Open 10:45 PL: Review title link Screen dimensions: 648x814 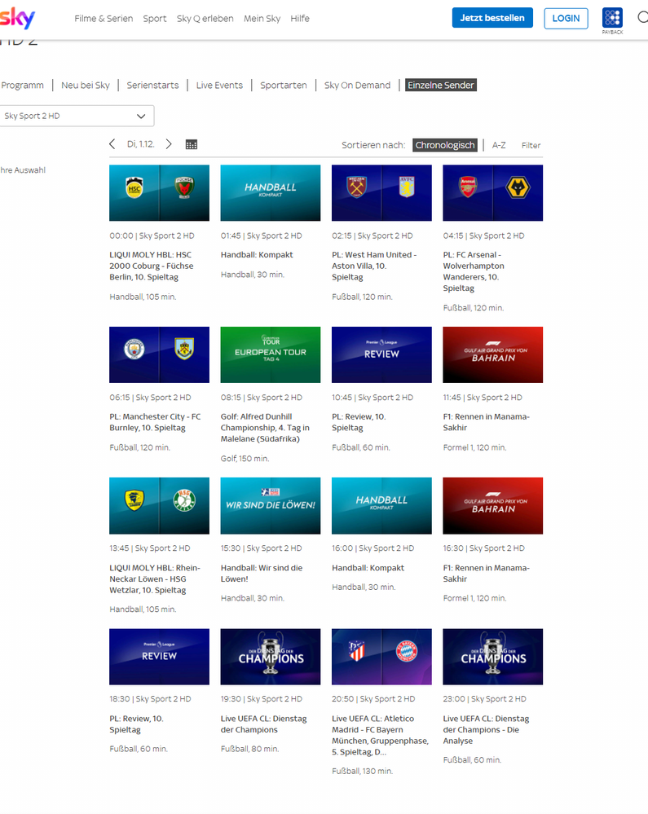pos(359,422)
